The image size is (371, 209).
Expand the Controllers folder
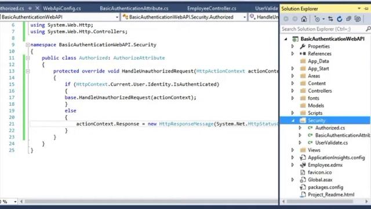[293, 91]
